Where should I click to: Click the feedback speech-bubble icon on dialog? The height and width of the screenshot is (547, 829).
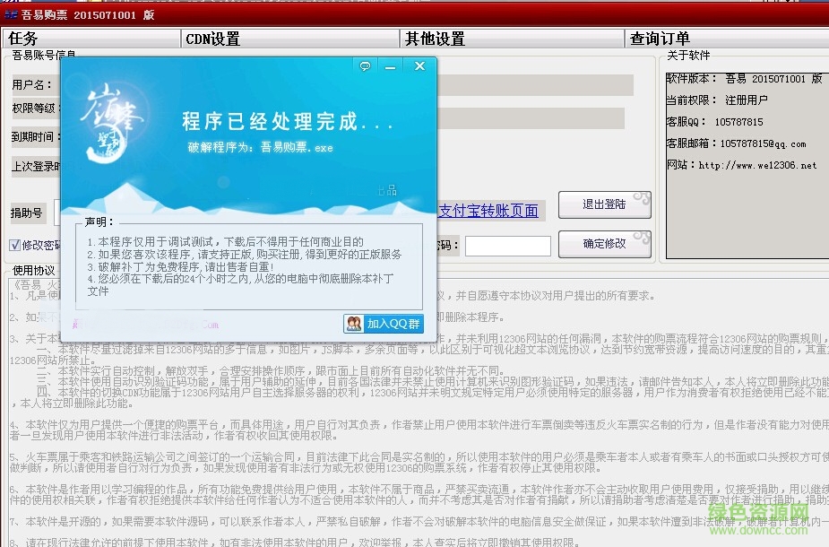[364, 65]
